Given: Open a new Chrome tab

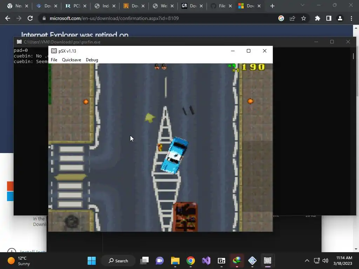Looking at the screenshot, I should (x=272, y=6).
